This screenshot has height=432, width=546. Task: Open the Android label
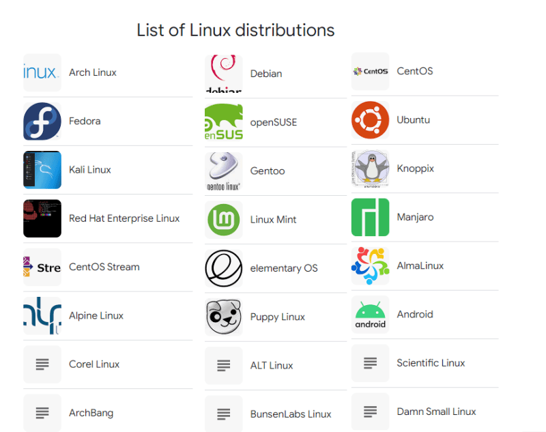tap(415, 315)
